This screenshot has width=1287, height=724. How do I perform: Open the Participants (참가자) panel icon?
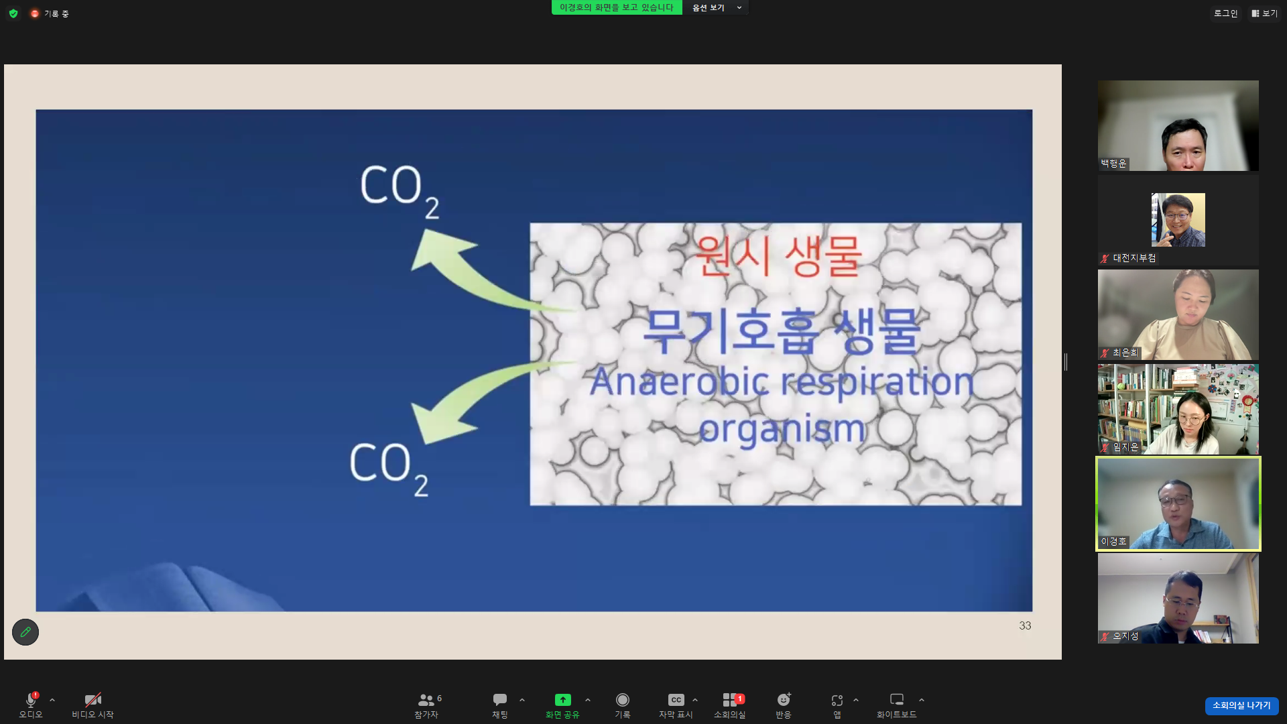[426, 700]
